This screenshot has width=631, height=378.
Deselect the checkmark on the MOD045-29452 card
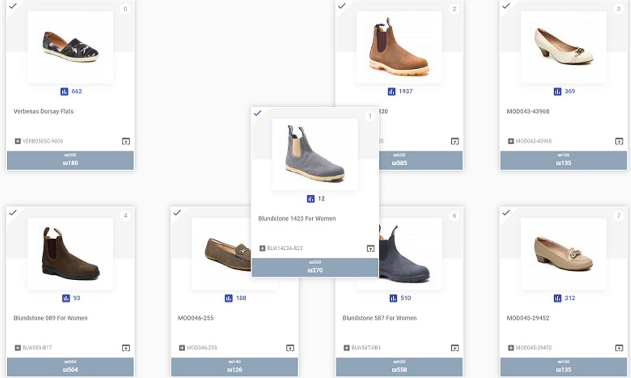click(506, 213)
